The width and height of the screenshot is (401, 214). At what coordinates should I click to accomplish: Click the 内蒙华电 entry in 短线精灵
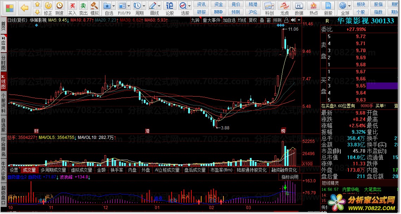click(x=351, y=189)
